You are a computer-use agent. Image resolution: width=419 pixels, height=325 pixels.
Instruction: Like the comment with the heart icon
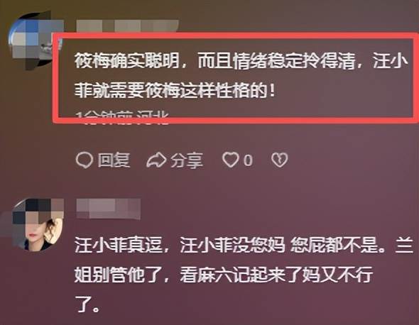click(230, 160)
